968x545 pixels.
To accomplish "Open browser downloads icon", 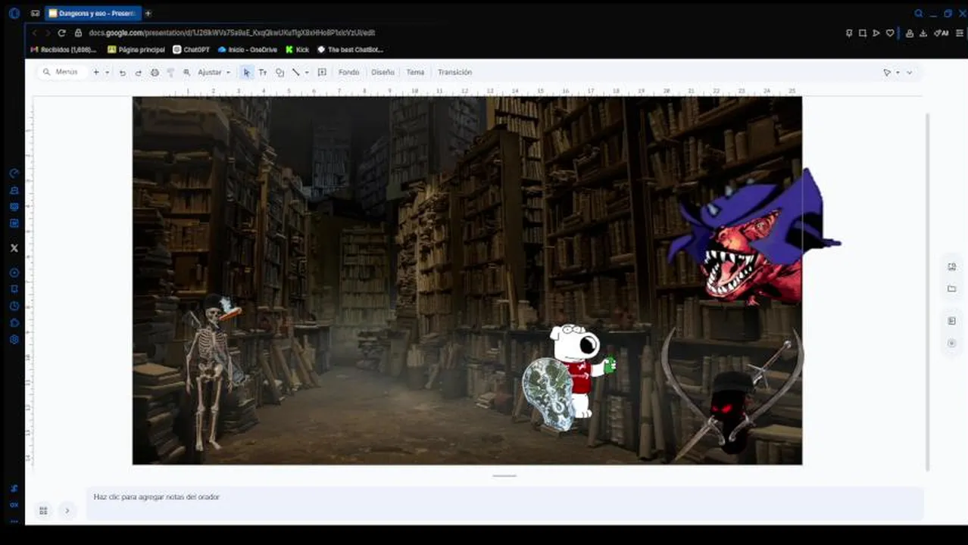I will [x=924, y=33].
